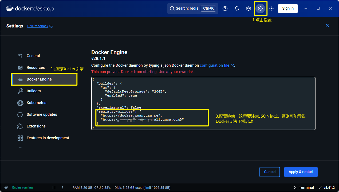Click the Docker Engine whale icon in the sidebar

(x=20, y=79)
